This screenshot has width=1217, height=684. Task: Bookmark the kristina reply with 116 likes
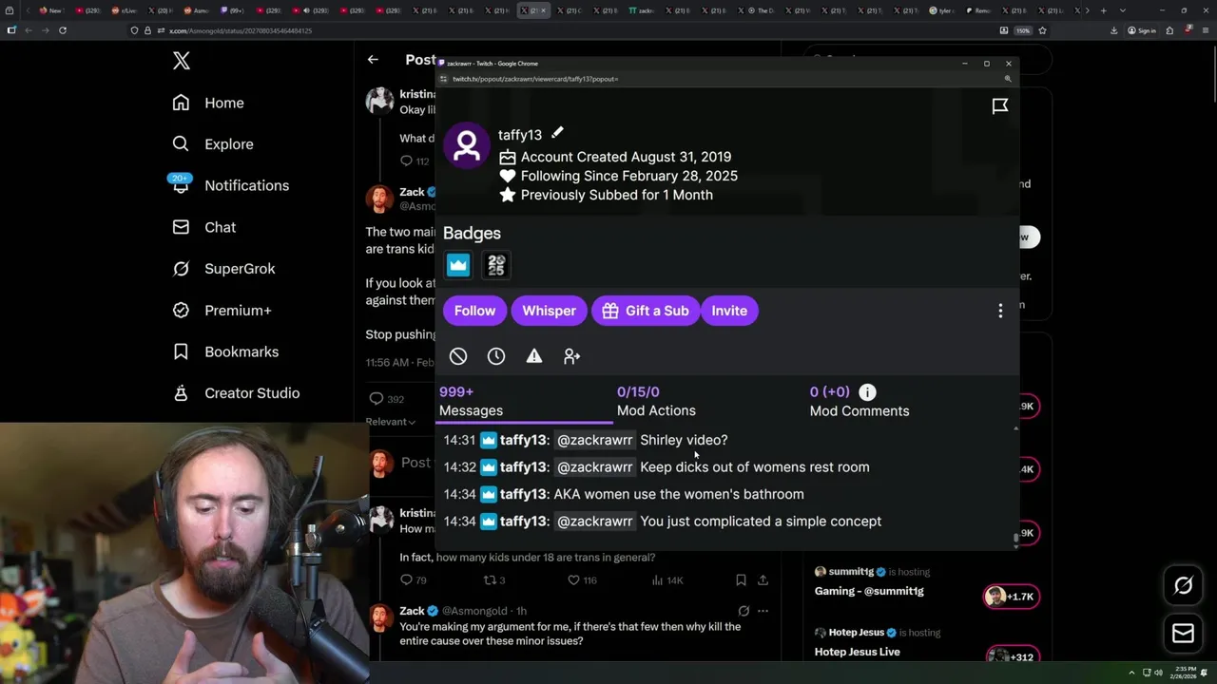(x=741, y=579)
